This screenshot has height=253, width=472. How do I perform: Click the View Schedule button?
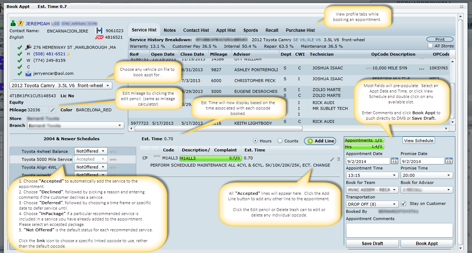(418, 141)
